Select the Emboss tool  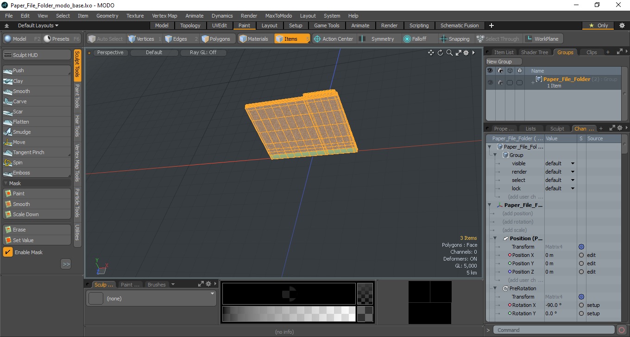tap(37, 173)
